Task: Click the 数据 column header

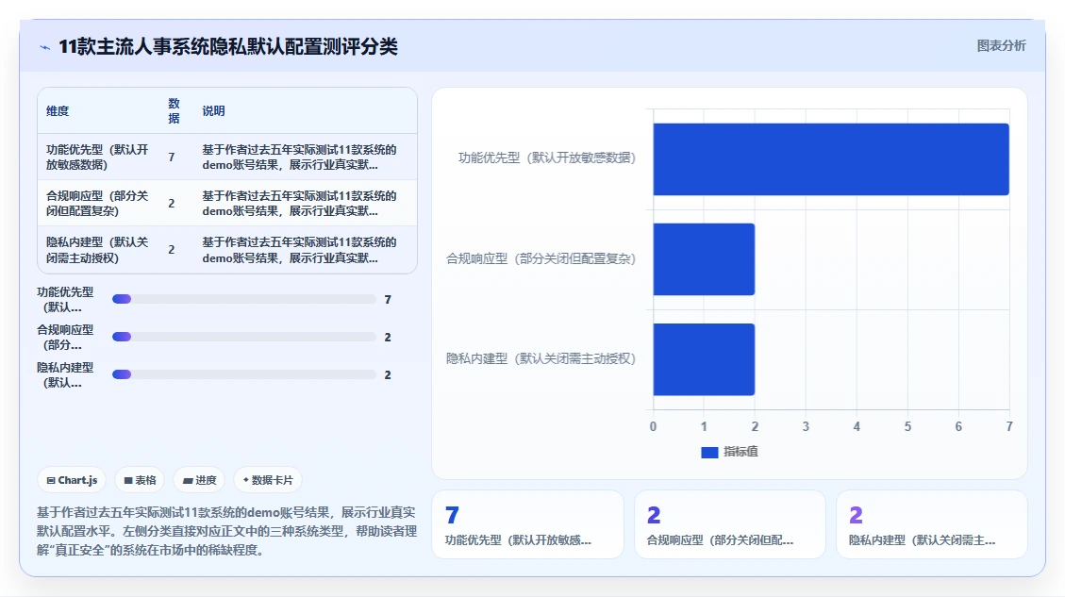Action: pyautogui.click(x=174, y=110)
